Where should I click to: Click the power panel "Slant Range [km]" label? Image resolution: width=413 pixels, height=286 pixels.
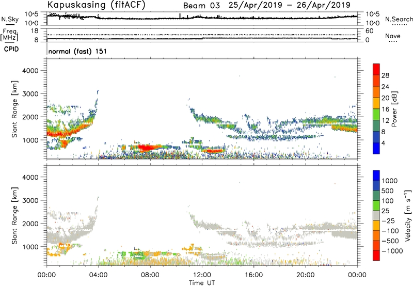point(14,109)
